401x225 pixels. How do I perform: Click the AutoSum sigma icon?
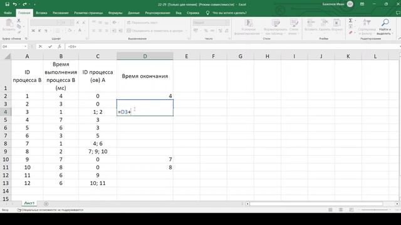point(350,21)
